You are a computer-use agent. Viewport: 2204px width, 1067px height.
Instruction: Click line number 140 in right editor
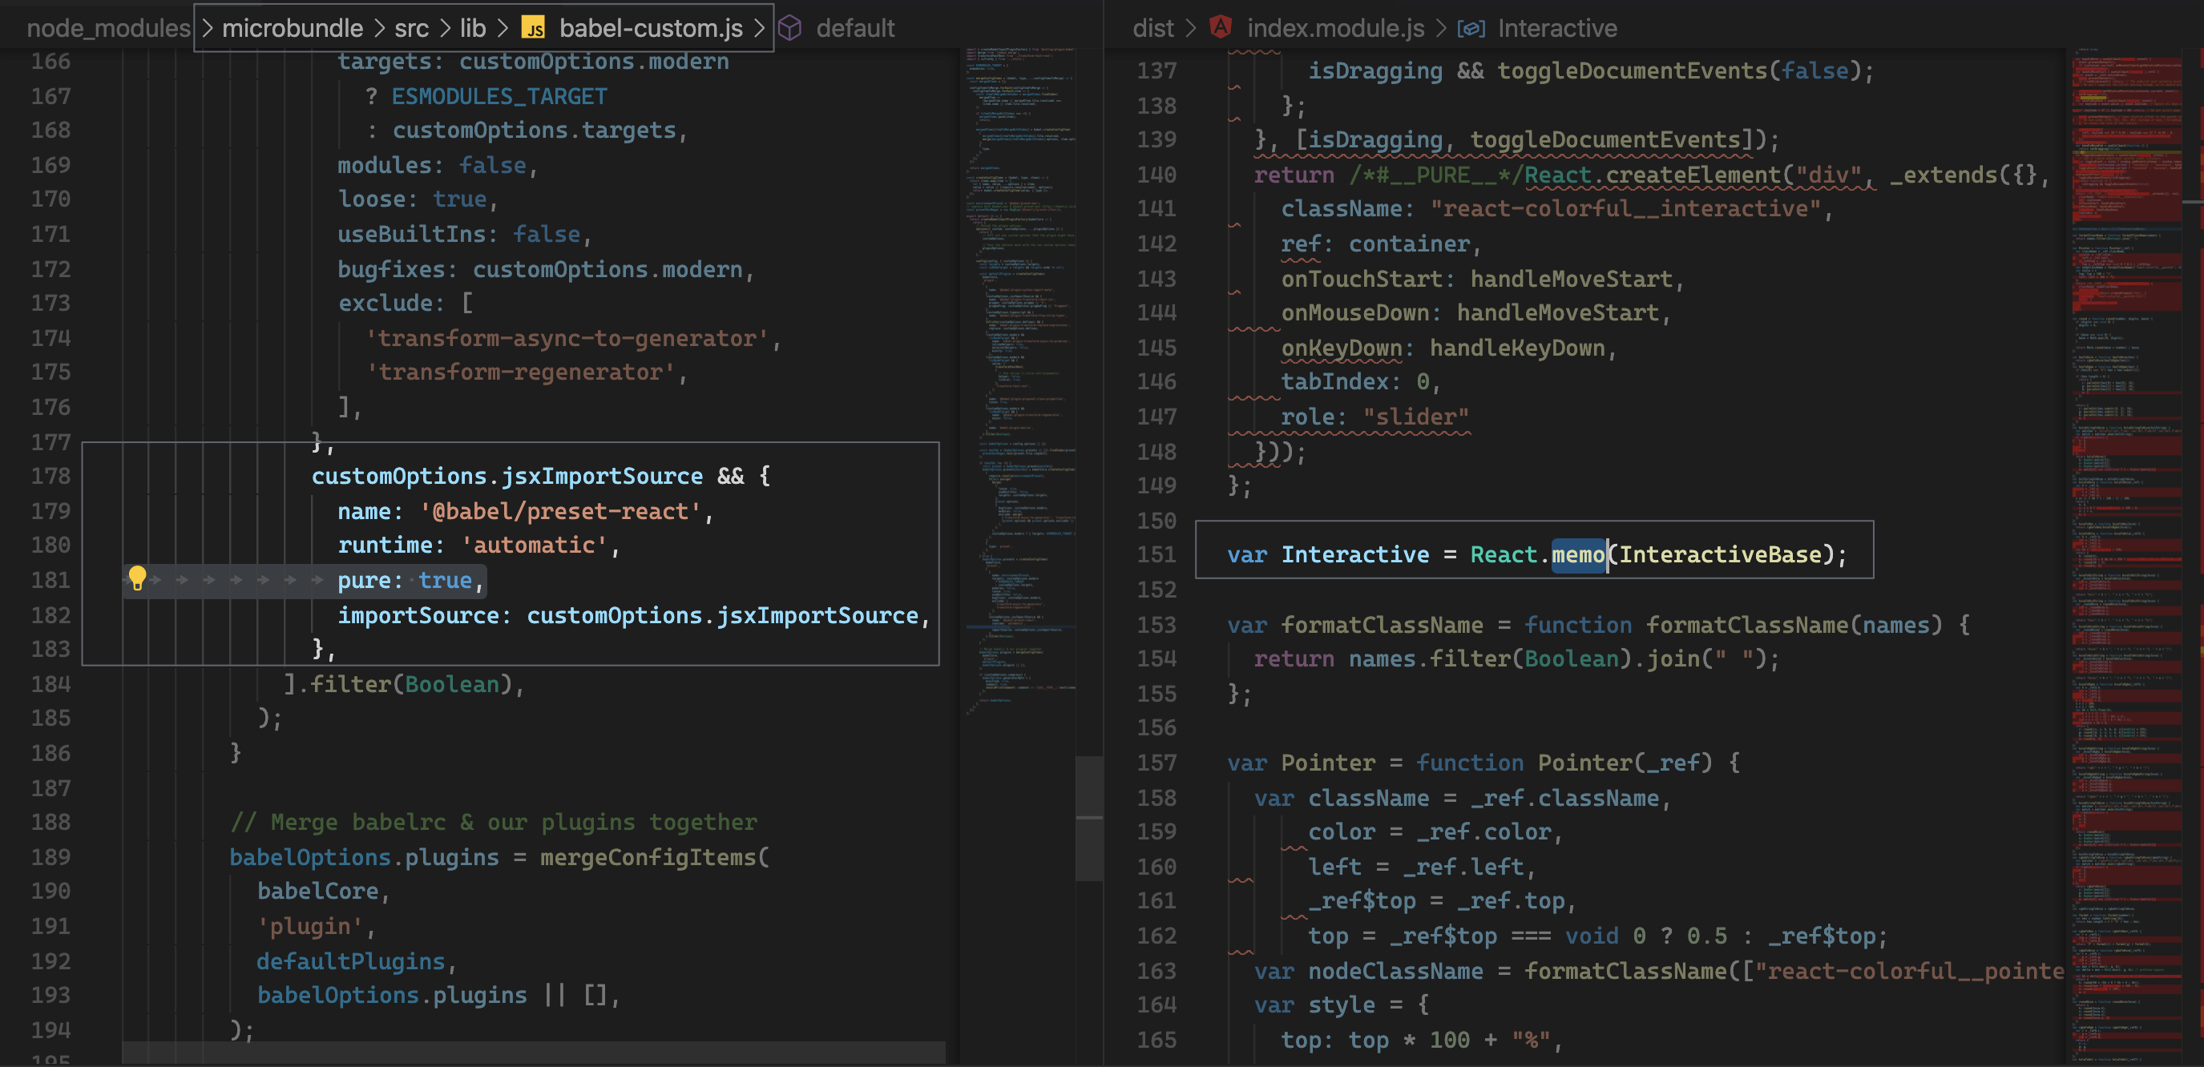1156,175
